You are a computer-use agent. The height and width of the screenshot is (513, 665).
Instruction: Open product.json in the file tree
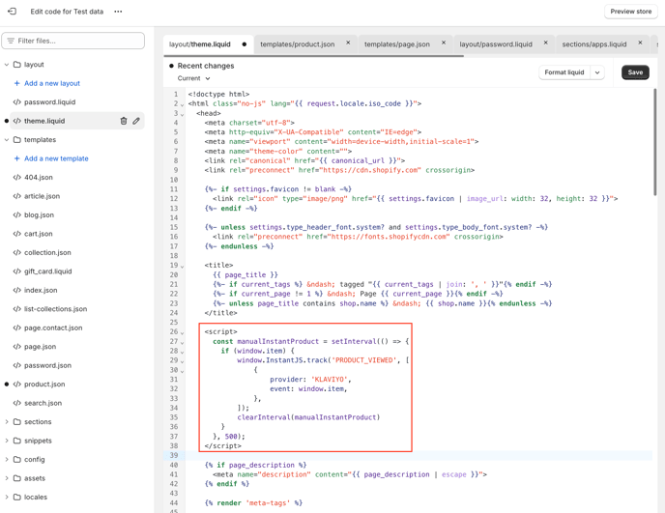tap(44, 385)
